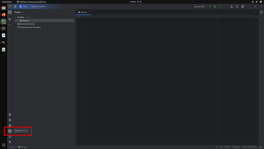Click No interpreter in status bar
264x149 pixels.
[x=249, y=147]
